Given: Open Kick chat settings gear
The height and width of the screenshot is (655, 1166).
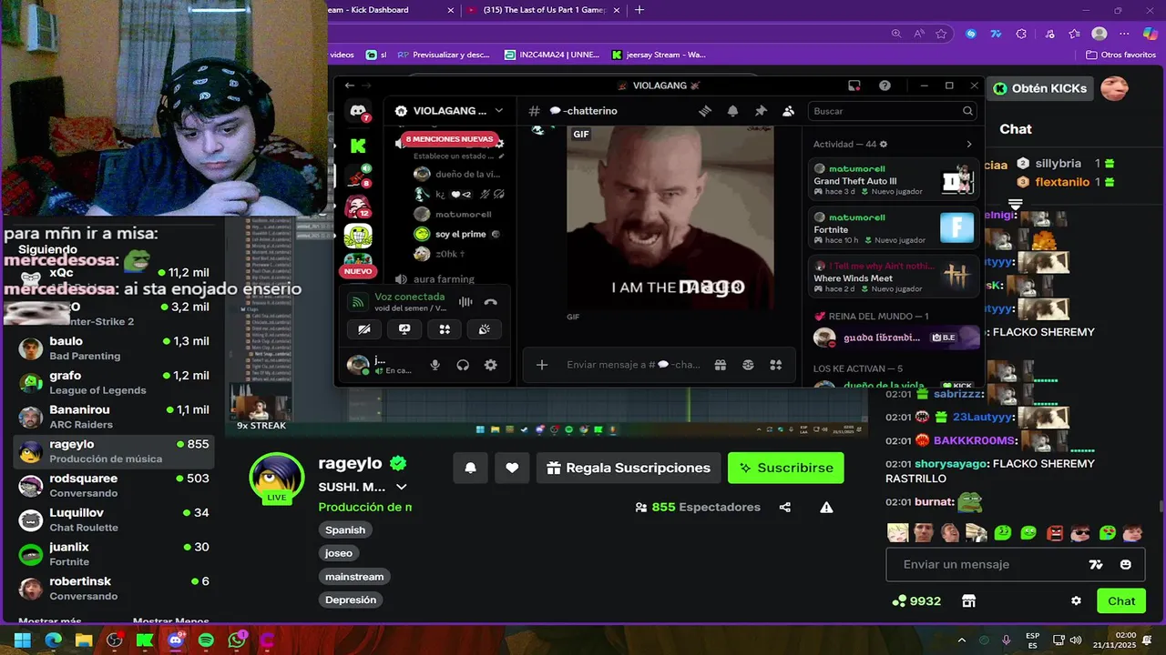Looking at the screenshot, I should point(1076,601).
